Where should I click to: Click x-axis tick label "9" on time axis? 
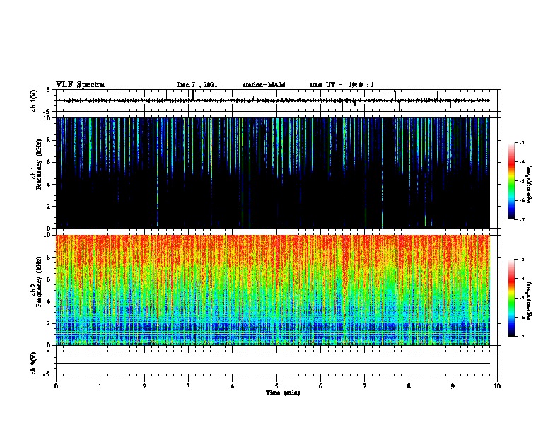tap(453, 386)
